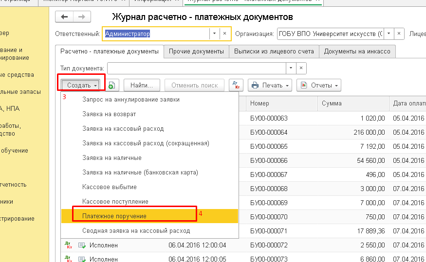Clear the Организация field with its X button

(x=399, y=34)
